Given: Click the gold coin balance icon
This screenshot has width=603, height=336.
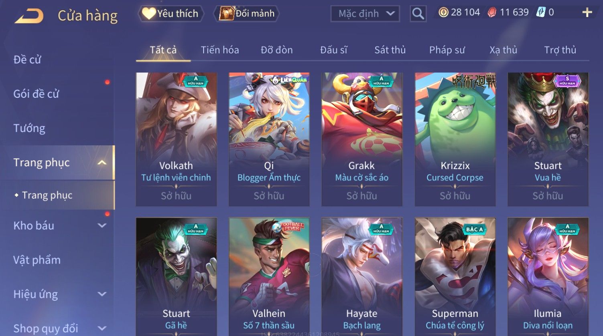Looking at the screenshot, I should [x=443, y=12].
